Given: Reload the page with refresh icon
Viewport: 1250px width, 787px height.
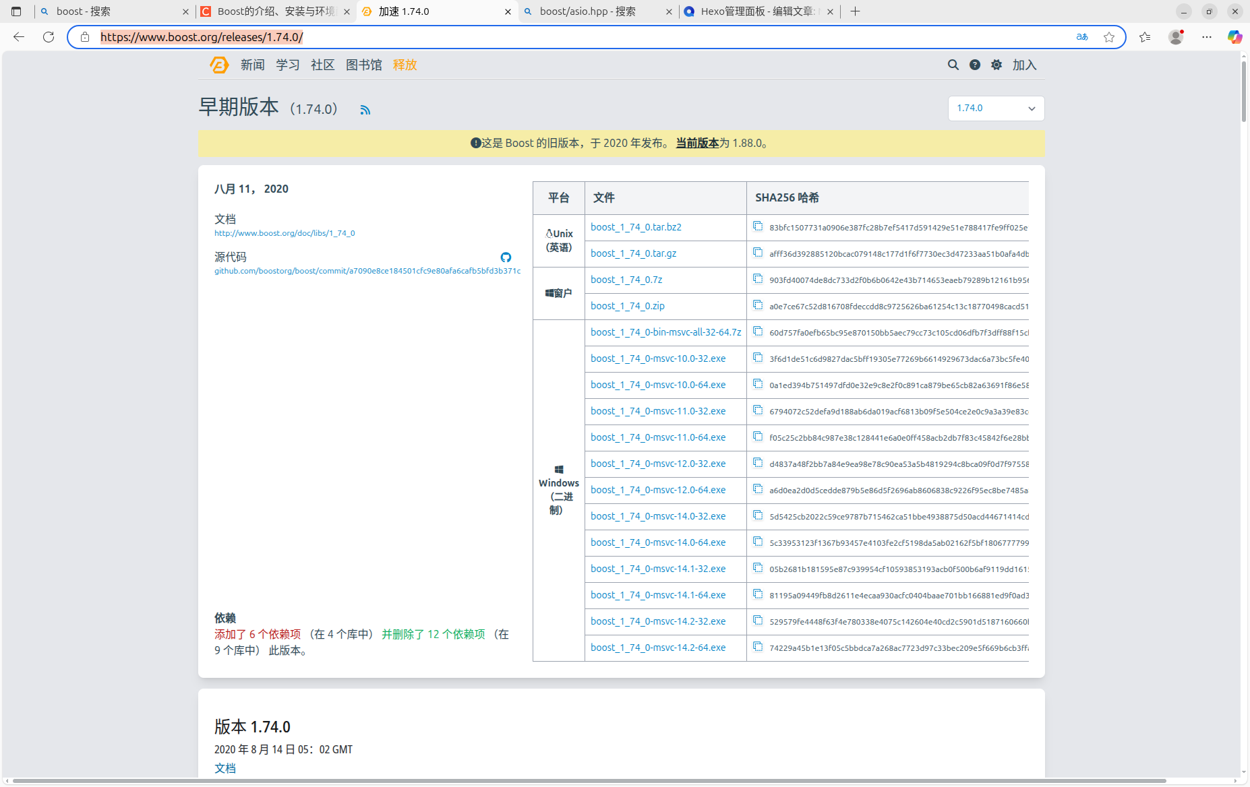Looking at the screenshot, I should 49,37.
